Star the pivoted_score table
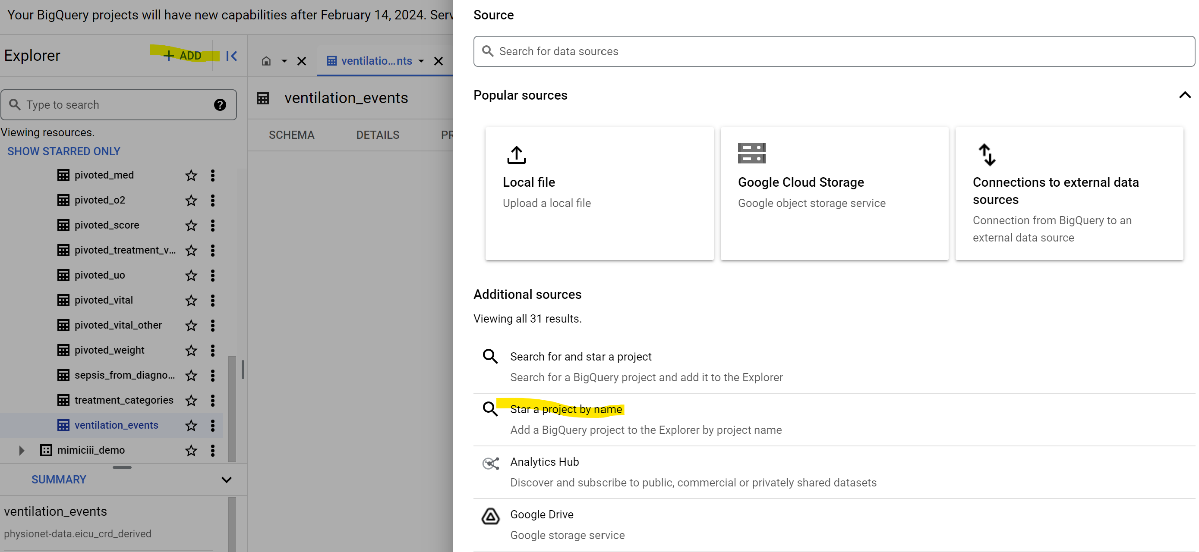Viewport: 1199px width, 552px height. tap(191, 226)
